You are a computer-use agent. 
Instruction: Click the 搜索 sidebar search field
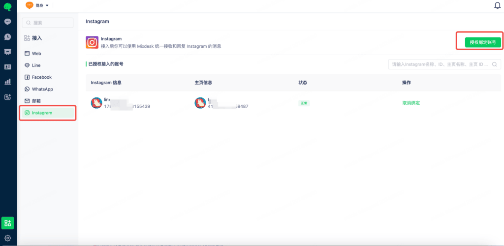coord(48,23)
